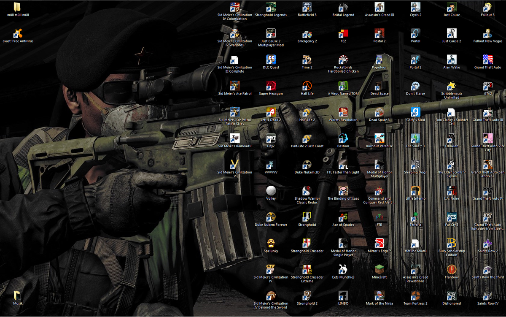Select Ace Patrol Pacific Skies shortcut
Viewport: 506px width, 317px height.
pyautogui.click(x=235, y=112)
